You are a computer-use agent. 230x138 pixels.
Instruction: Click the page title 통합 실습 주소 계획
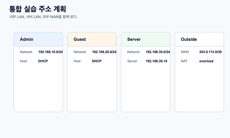point(38,9)
